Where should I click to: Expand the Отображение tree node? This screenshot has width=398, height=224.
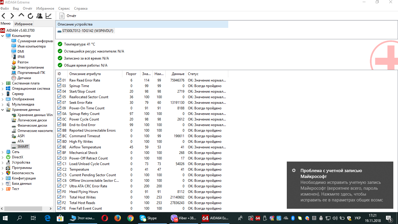(3, 99)
